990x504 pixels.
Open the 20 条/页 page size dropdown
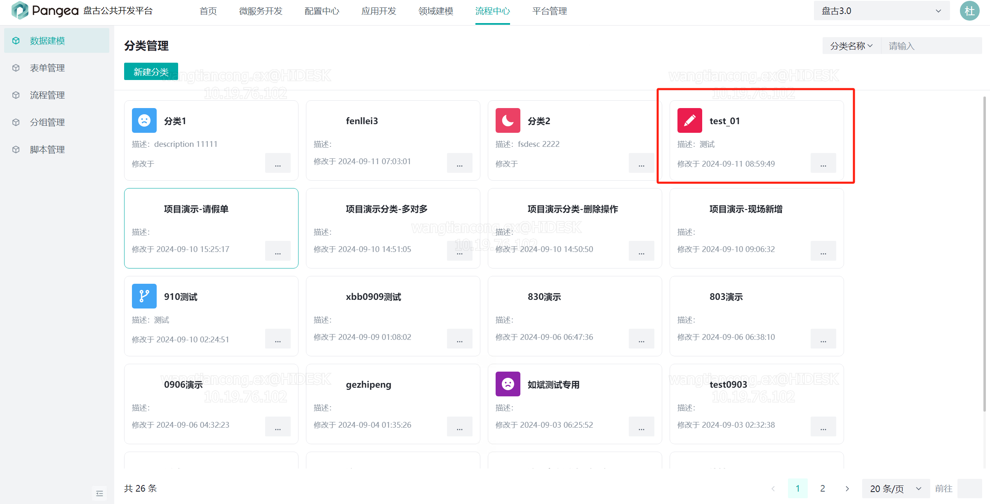(896, 488)
